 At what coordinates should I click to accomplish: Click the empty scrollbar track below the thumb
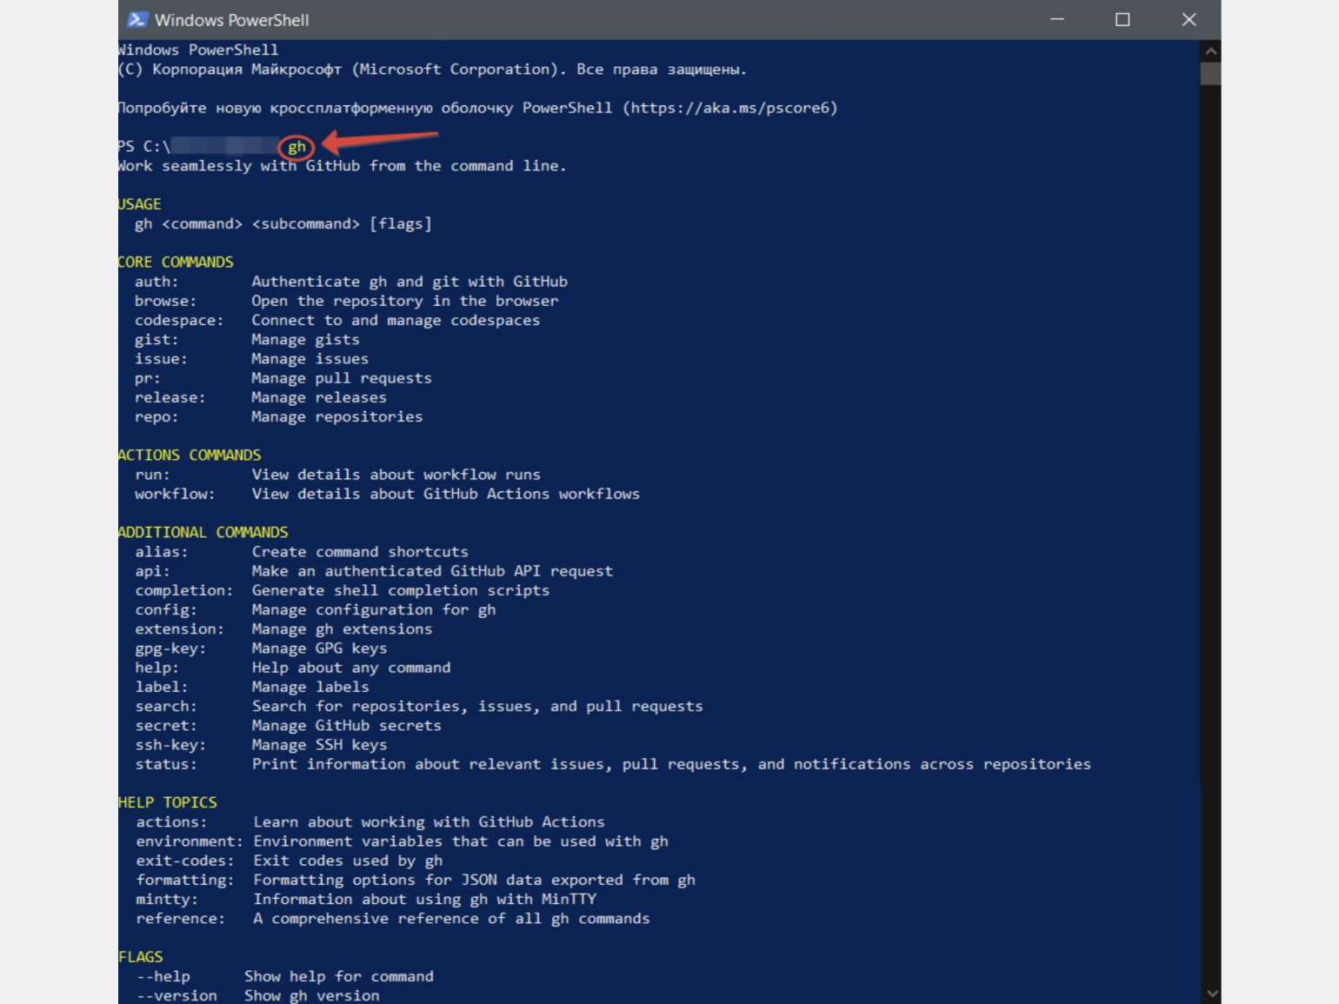coord(1210,522)
